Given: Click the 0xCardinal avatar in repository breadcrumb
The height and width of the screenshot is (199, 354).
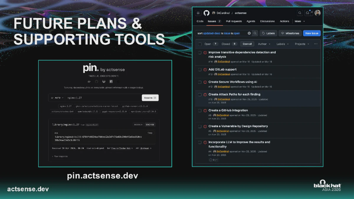Looking at the screenshot, I should click(214, 13).
